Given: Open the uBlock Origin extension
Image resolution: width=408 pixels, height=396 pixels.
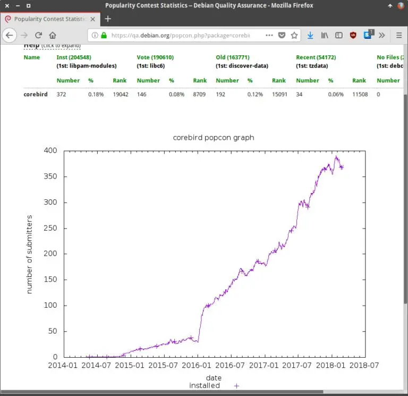Looking at the screenshot, I should pyautogui.click(x=353, y=35).
